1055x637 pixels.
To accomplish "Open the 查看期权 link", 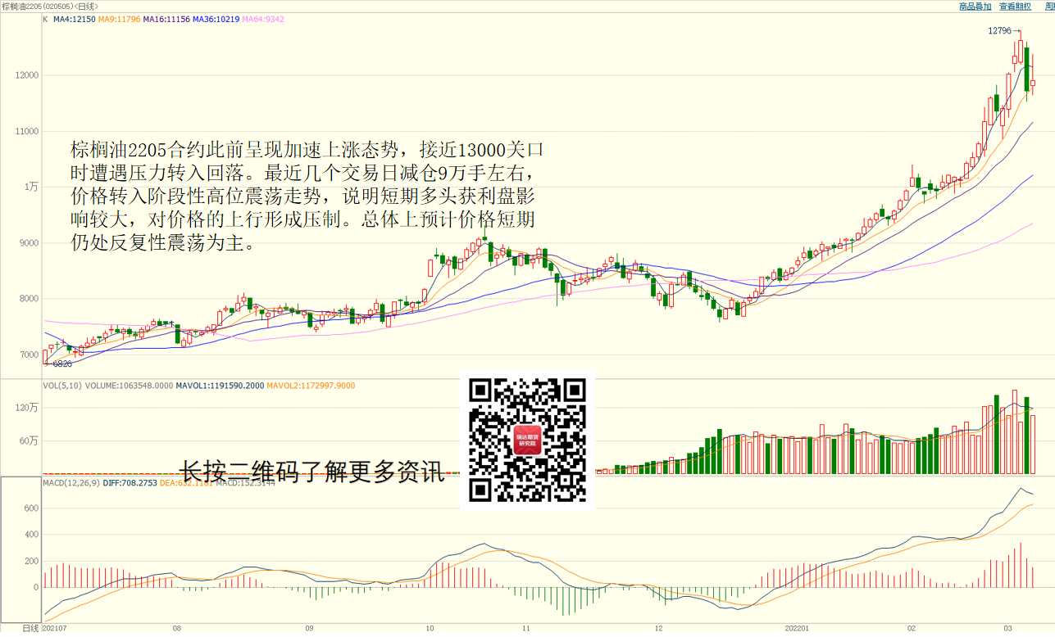I will (1016, 7).
